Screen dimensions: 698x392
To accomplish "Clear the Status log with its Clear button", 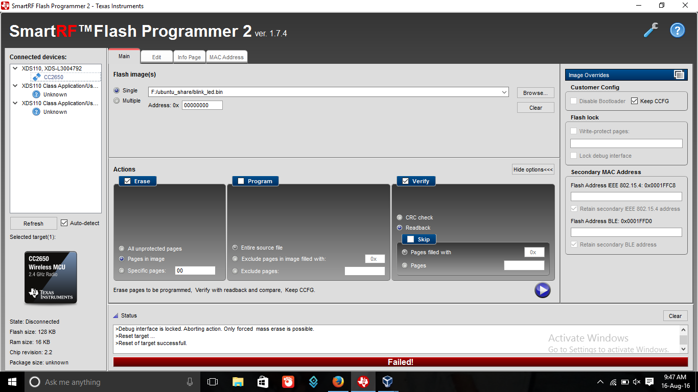I will (675, 316).
